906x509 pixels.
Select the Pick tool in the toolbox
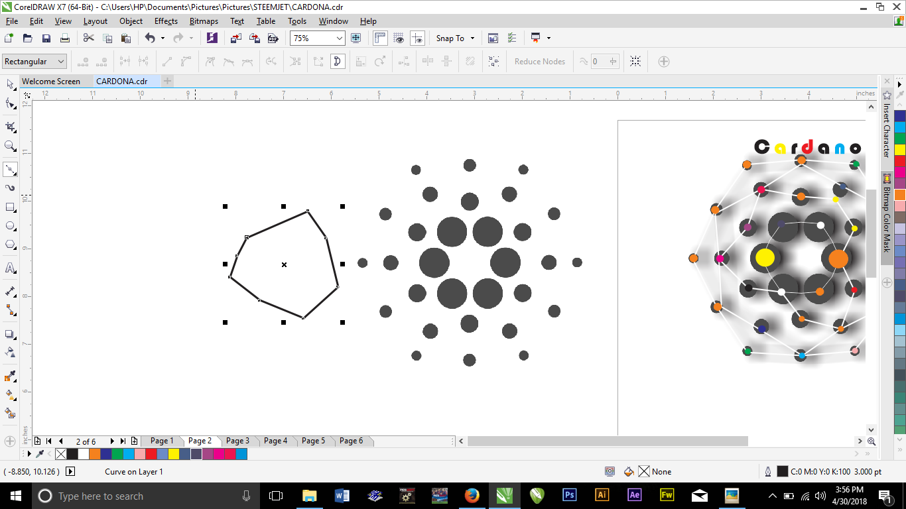click(x=10, y=84)
